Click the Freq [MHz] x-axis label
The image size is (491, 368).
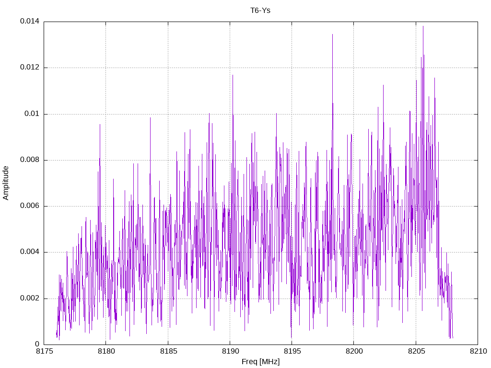pos(260,361)
